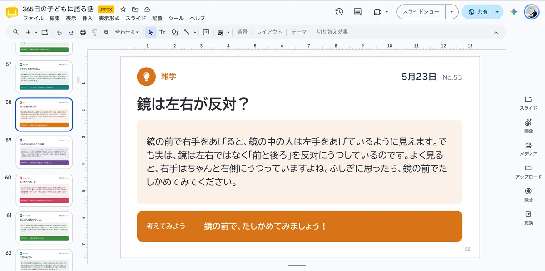Open the 画像 sidebar panel
Image resolution: width=545 pixels, height=271 pixels.
tap(528, 126)
